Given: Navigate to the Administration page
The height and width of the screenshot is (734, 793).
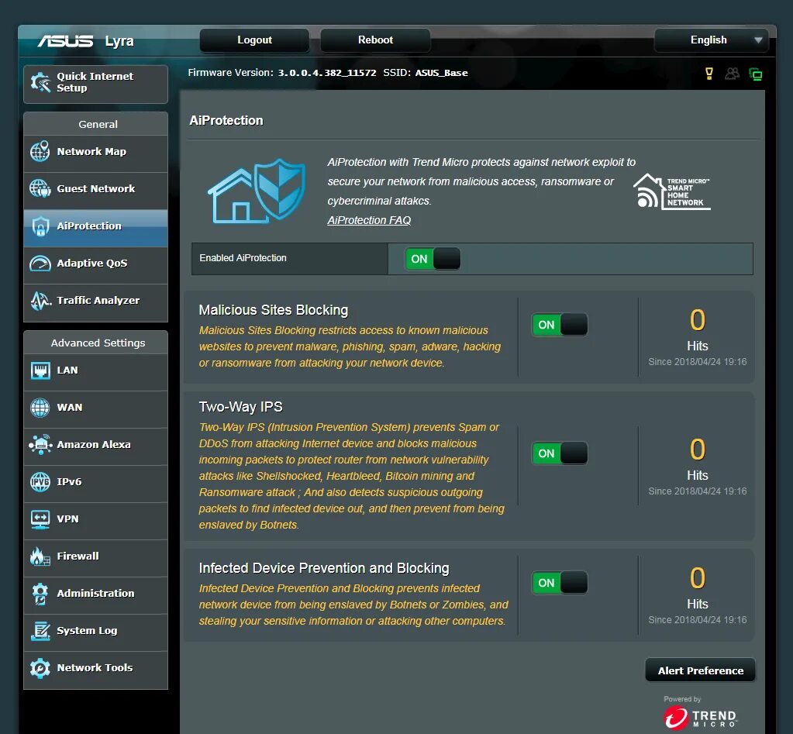Looking at the screenshot, I should pos(95,594).
